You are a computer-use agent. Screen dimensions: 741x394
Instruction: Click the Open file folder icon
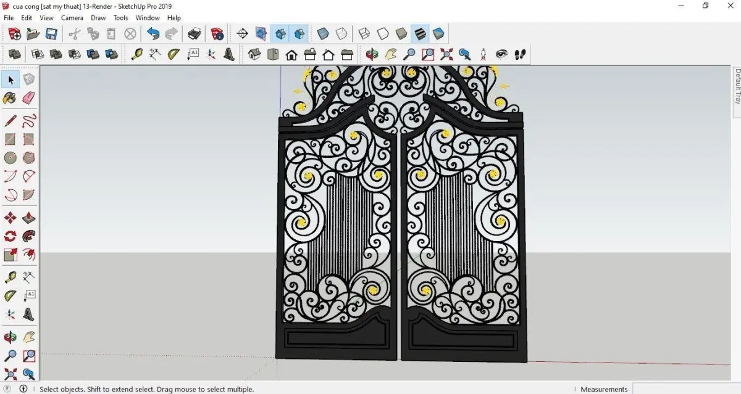point(33,34)
